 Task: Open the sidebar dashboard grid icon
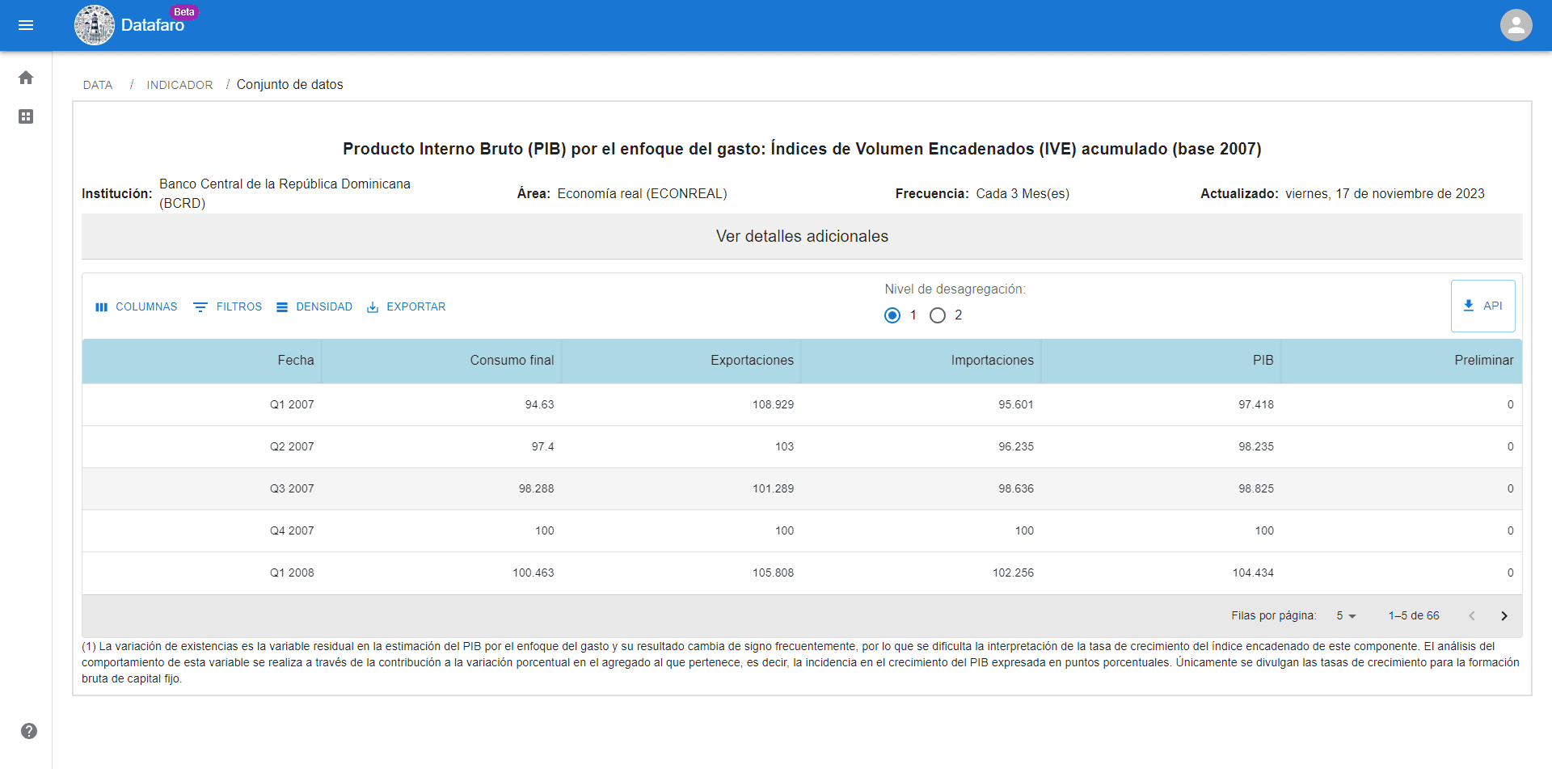point(26,116)
